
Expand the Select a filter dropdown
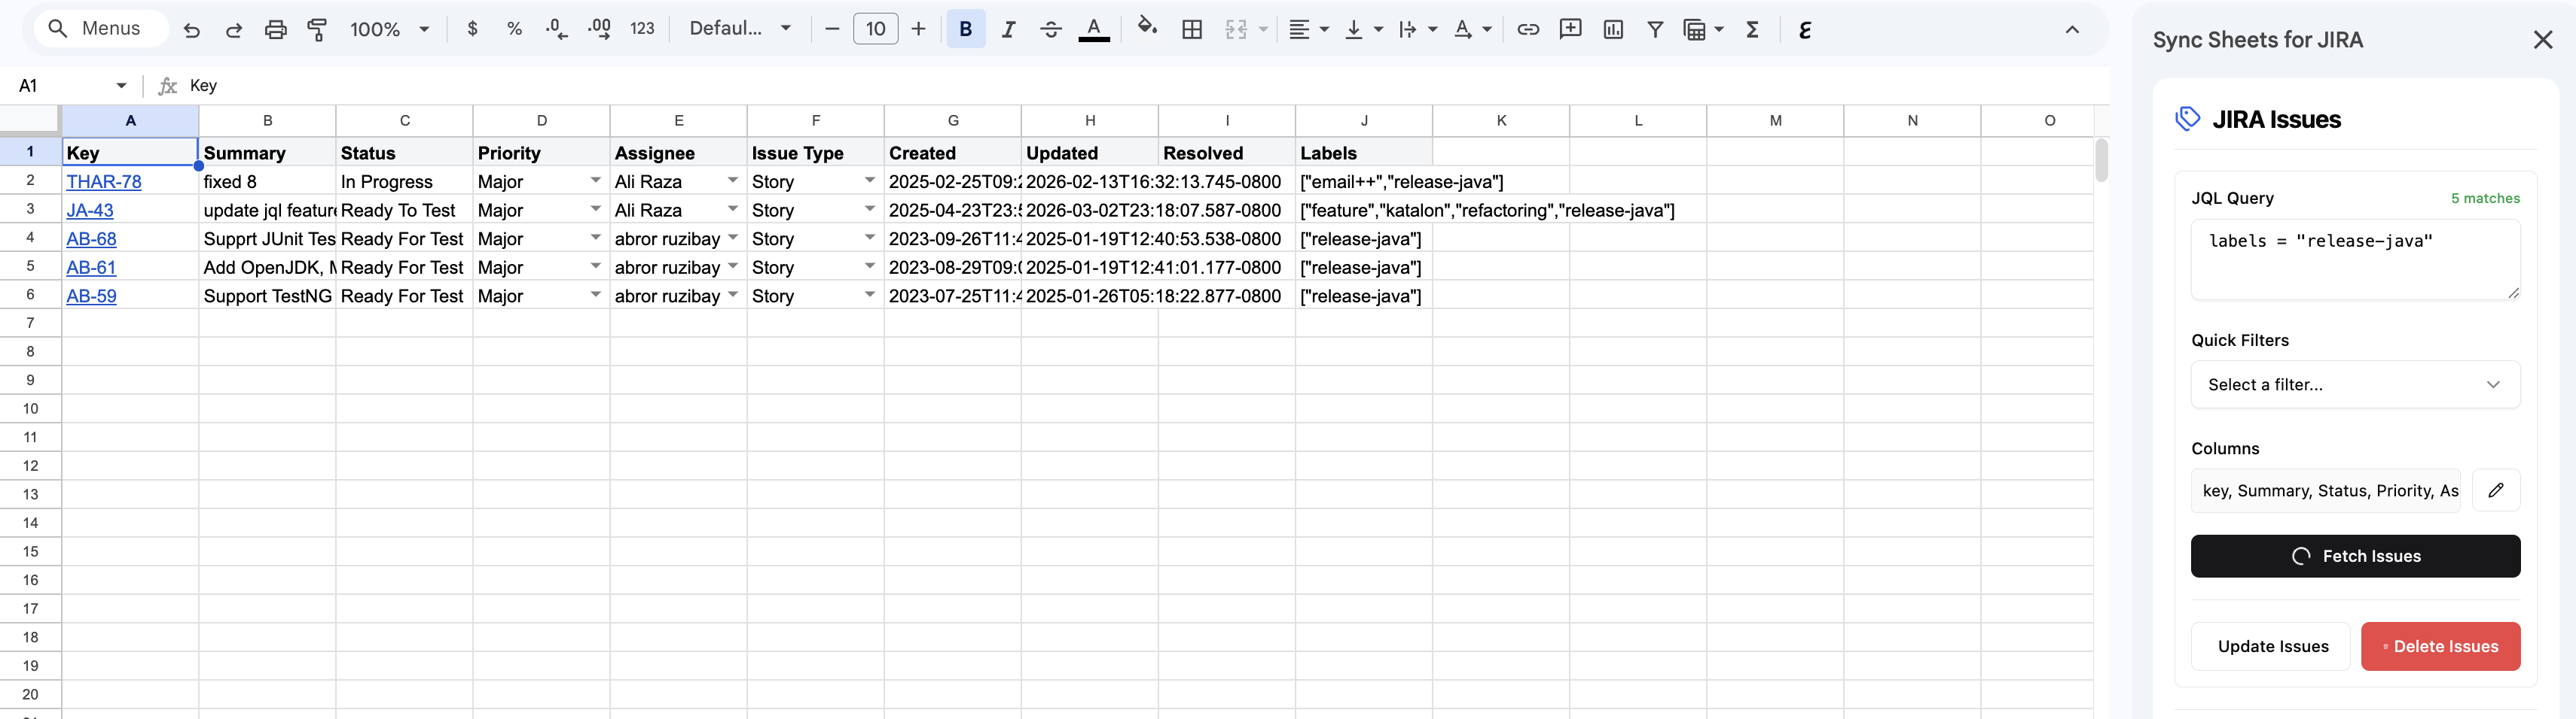point(2355,384)
